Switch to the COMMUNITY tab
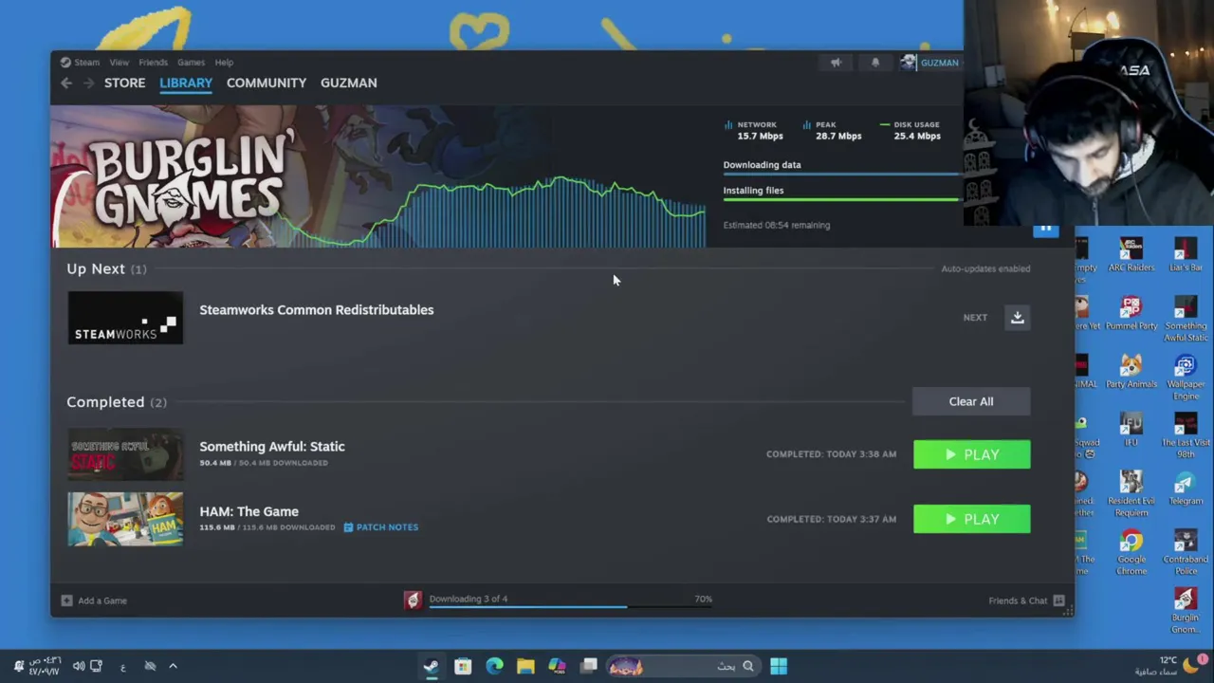1214x683 pixels. [267, 83]
